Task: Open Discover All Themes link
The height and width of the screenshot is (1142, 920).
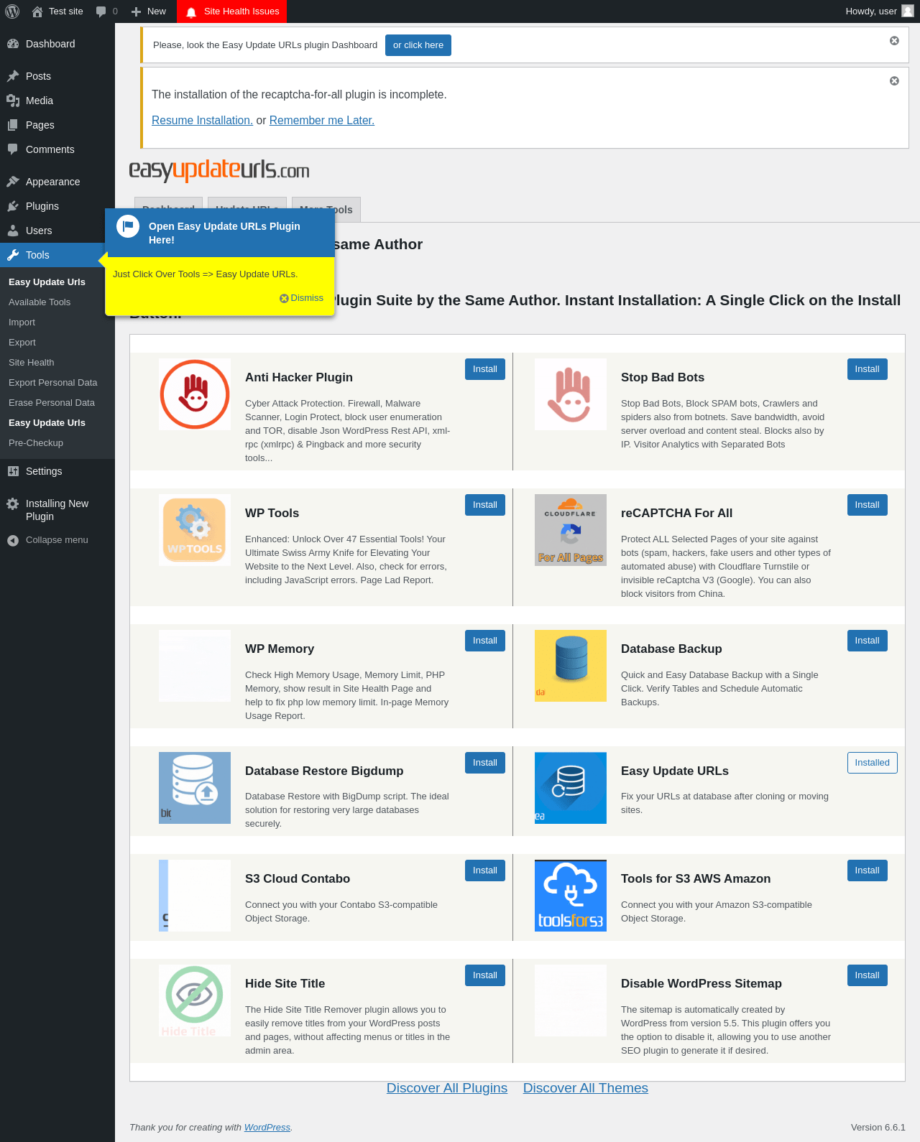Action: coord(586,1088)
